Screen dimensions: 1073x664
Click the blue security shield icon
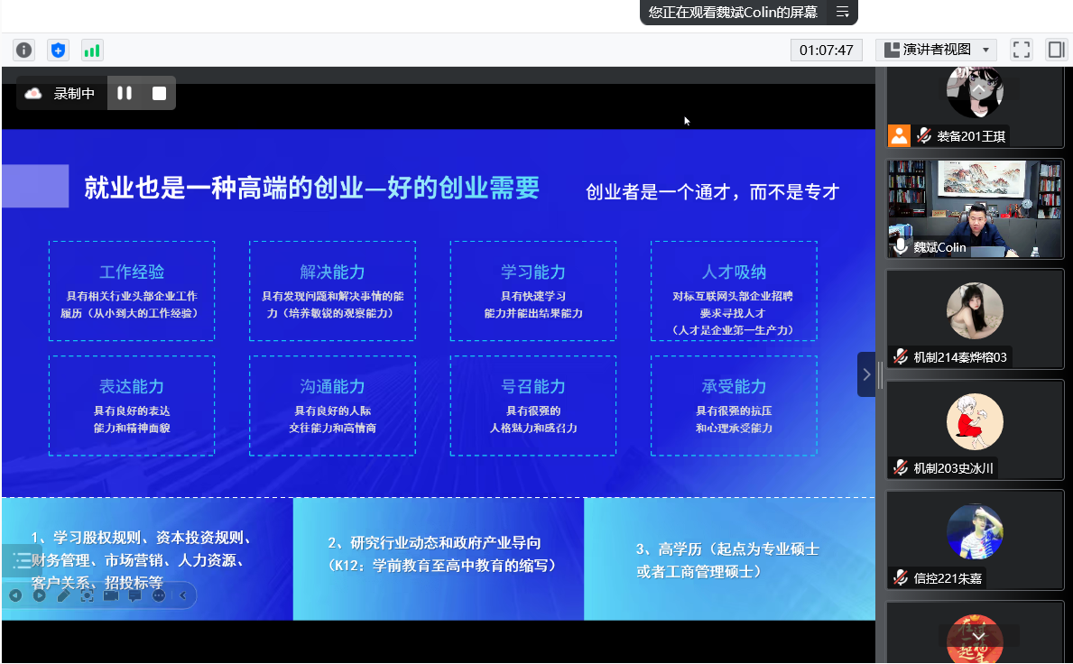click(x=58, y=51)
